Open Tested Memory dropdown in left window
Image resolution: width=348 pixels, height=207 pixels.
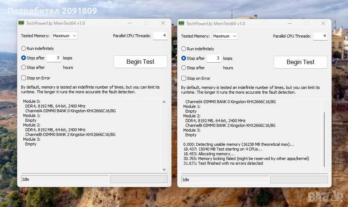point(65,36)
